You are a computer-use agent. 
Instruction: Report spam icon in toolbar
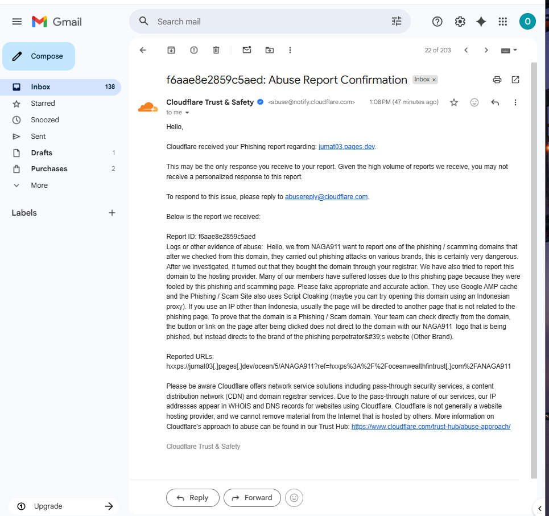pos(194,50)
